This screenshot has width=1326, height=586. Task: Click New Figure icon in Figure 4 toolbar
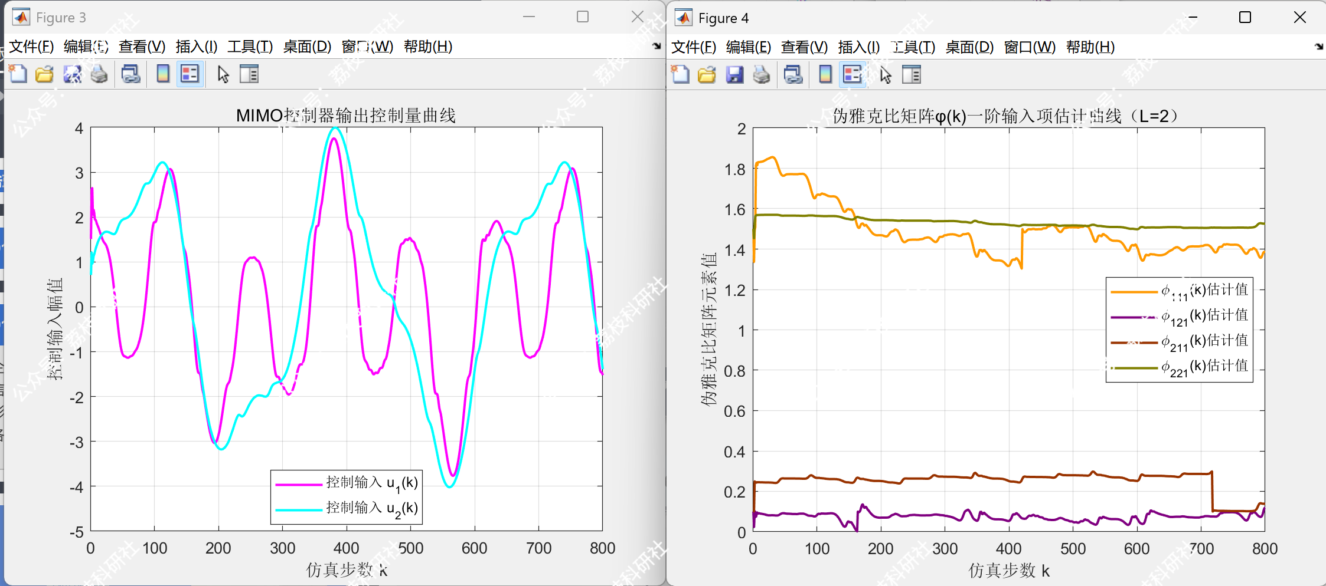[680, 75]
